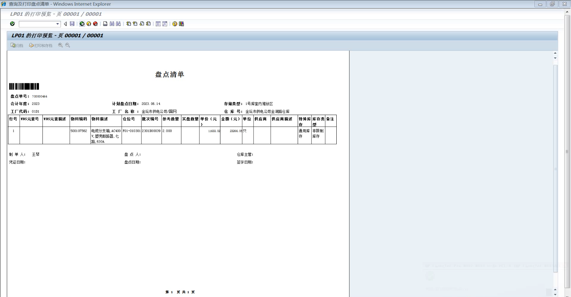Click the 归档 archive button
Viewport: 571px width, 297px height.
click(17, 45)
